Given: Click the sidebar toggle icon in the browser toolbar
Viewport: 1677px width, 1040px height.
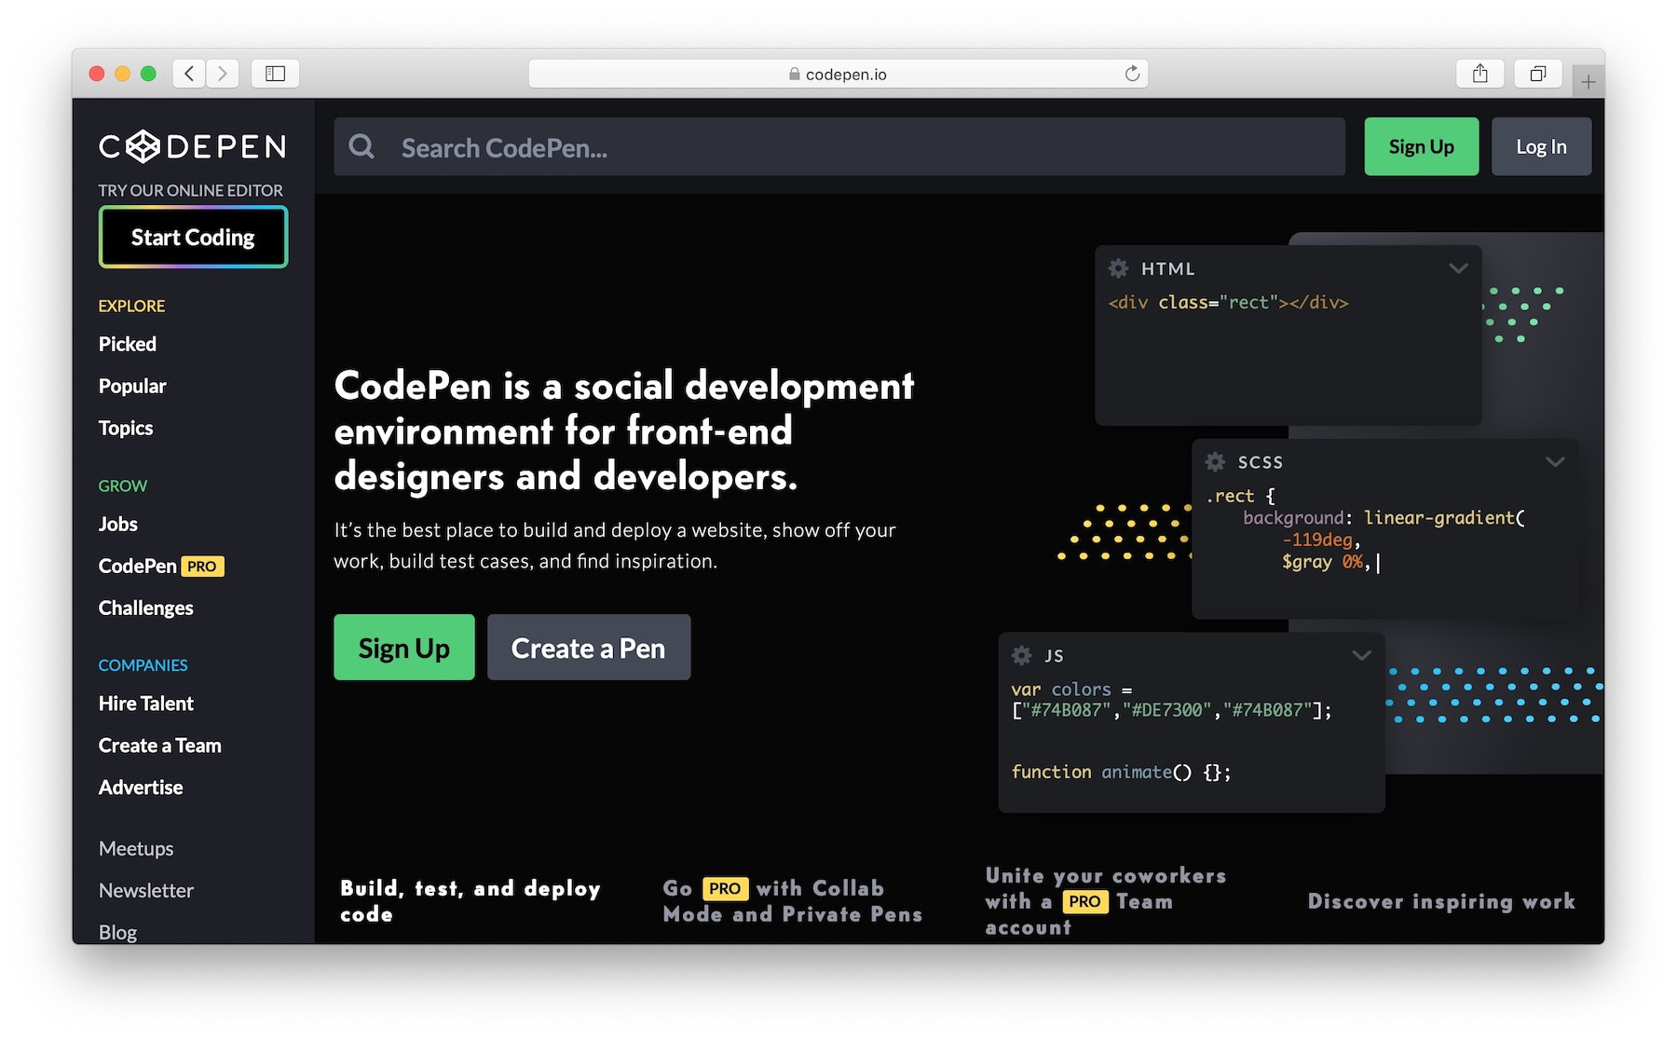Looking at the screenshot, I should click(274, 73).
